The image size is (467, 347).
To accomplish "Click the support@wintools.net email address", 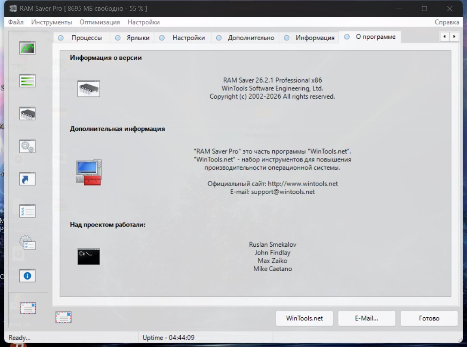I will click(x=283, y=192).
